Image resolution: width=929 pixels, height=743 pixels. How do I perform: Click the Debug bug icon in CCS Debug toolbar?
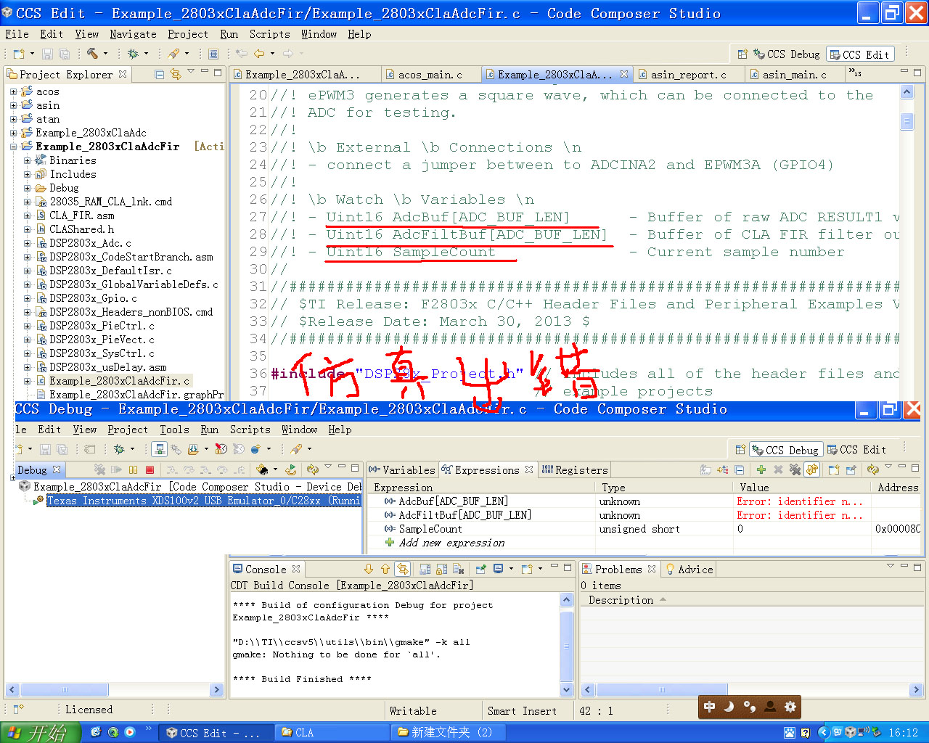coord(119,449)
